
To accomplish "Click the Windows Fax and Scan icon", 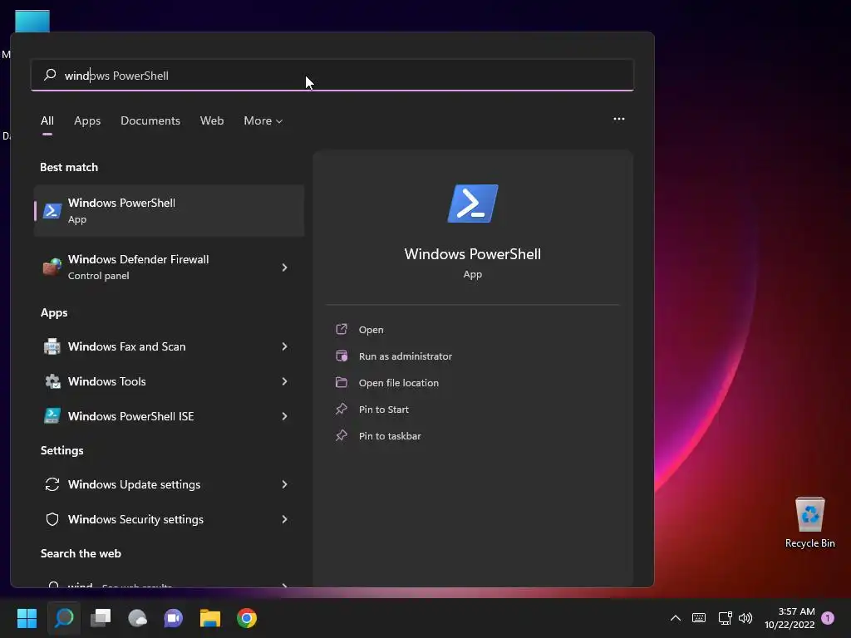I will (52, 346).
